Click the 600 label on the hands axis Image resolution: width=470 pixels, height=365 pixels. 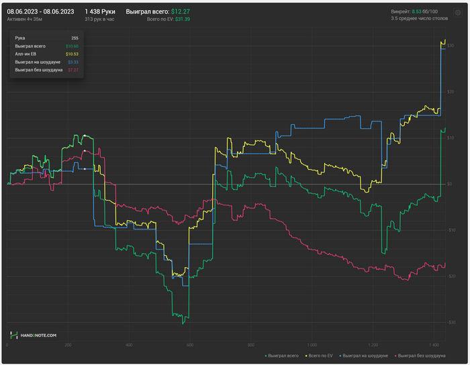point(189,345)
